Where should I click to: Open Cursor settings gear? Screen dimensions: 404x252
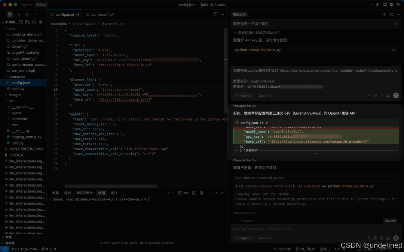tap(398, 4)
